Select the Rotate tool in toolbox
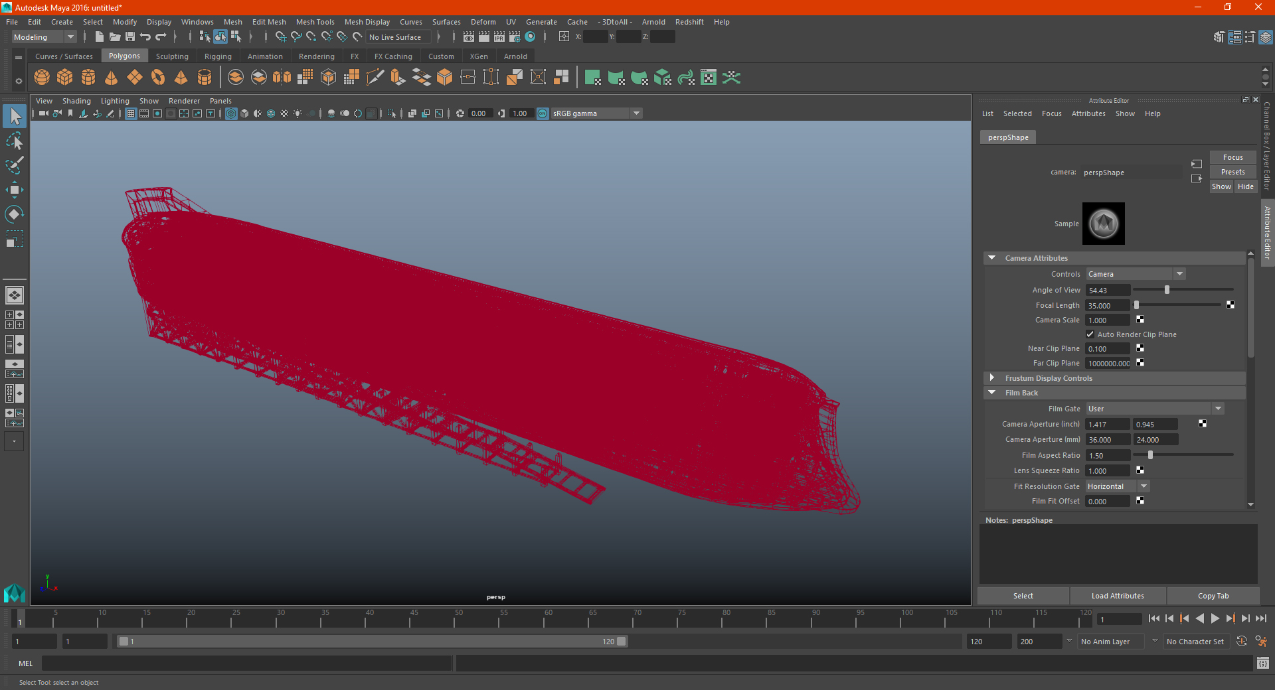 pyautogui.click(x=15, y=214)
